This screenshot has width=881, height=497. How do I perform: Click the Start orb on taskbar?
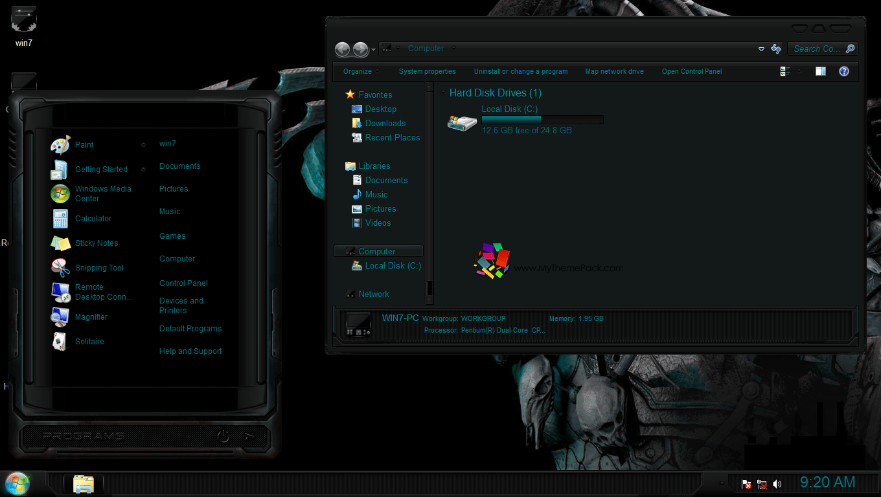[x=17, y=483]
